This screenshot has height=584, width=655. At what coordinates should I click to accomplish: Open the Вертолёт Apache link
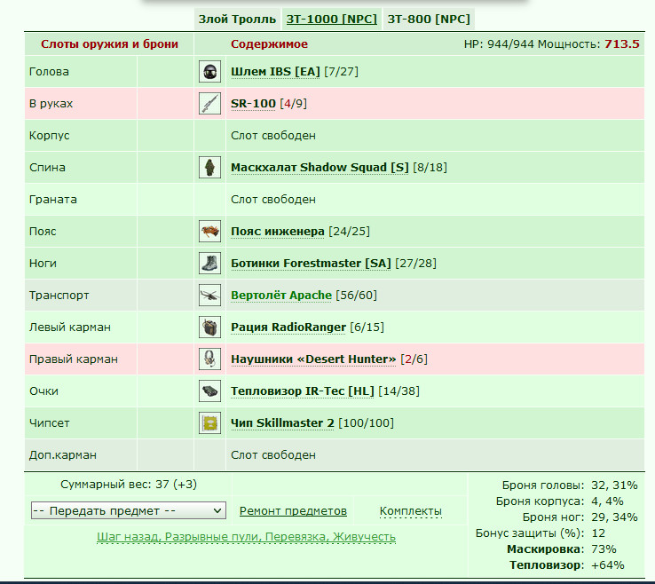tap(281, 296)
